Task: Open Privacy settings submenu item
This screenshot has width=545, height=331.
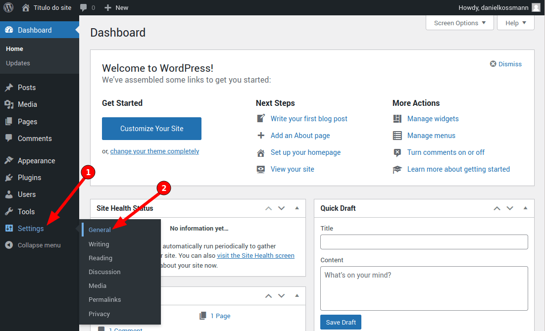Action: click(99, 314)
